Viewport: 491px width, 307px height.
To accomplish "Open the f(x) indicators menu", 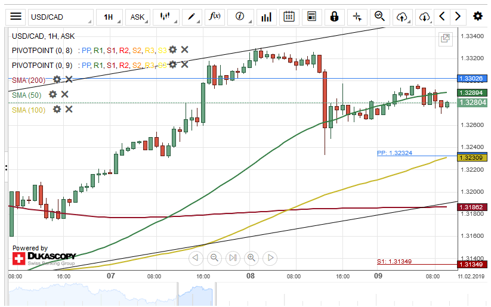I will pos(215,17).
